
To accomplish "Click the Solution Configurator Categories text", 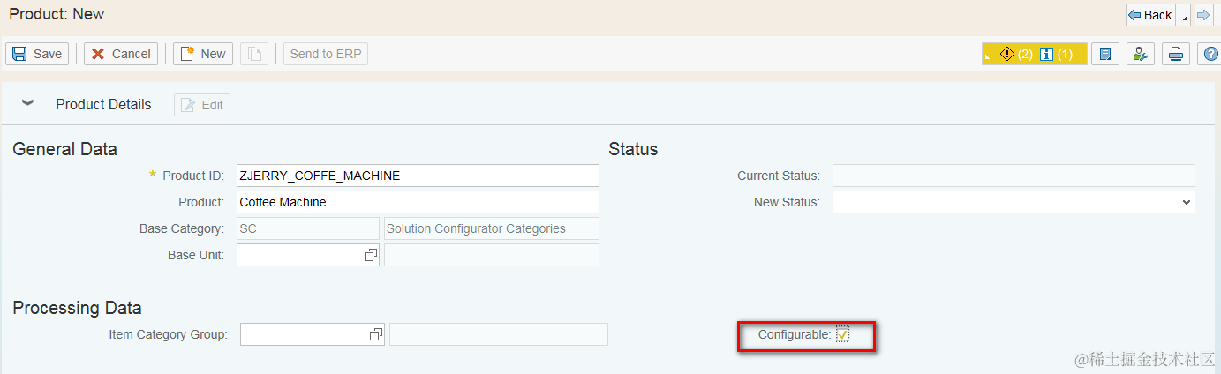I will point(476,228).
